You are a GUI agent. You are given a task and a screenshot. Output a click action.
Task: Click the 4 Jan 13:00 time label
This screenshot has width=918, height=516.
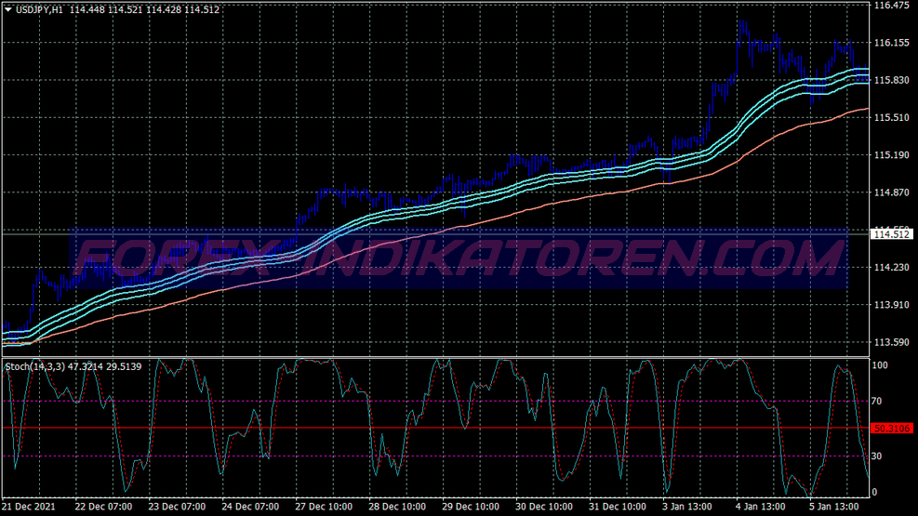761,507
